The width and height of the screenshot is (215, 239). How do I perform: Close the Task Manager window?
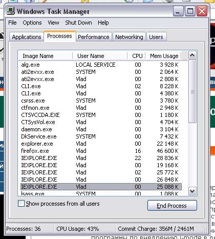pos(202,11)
